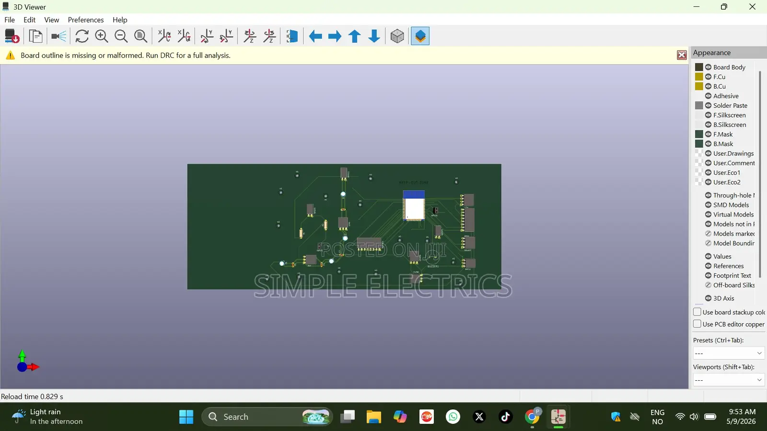Open the Preferences menu
Image resolution: width=767 pixels, height=431 pixels.
(86, 20)
